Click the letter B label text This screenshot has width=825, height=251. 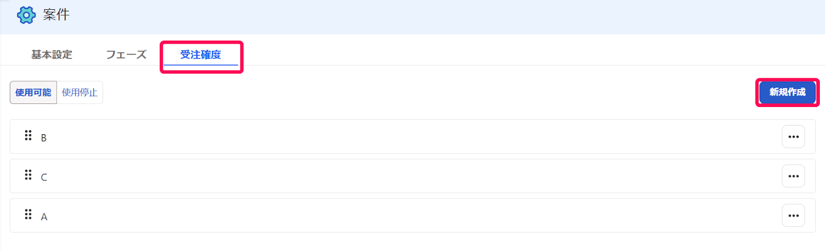(44, 138)
